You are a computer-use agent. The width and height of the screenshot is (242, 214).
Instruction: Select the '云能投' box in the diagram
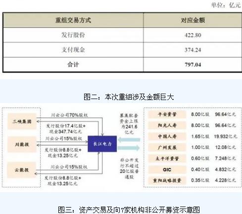(21, 170)
